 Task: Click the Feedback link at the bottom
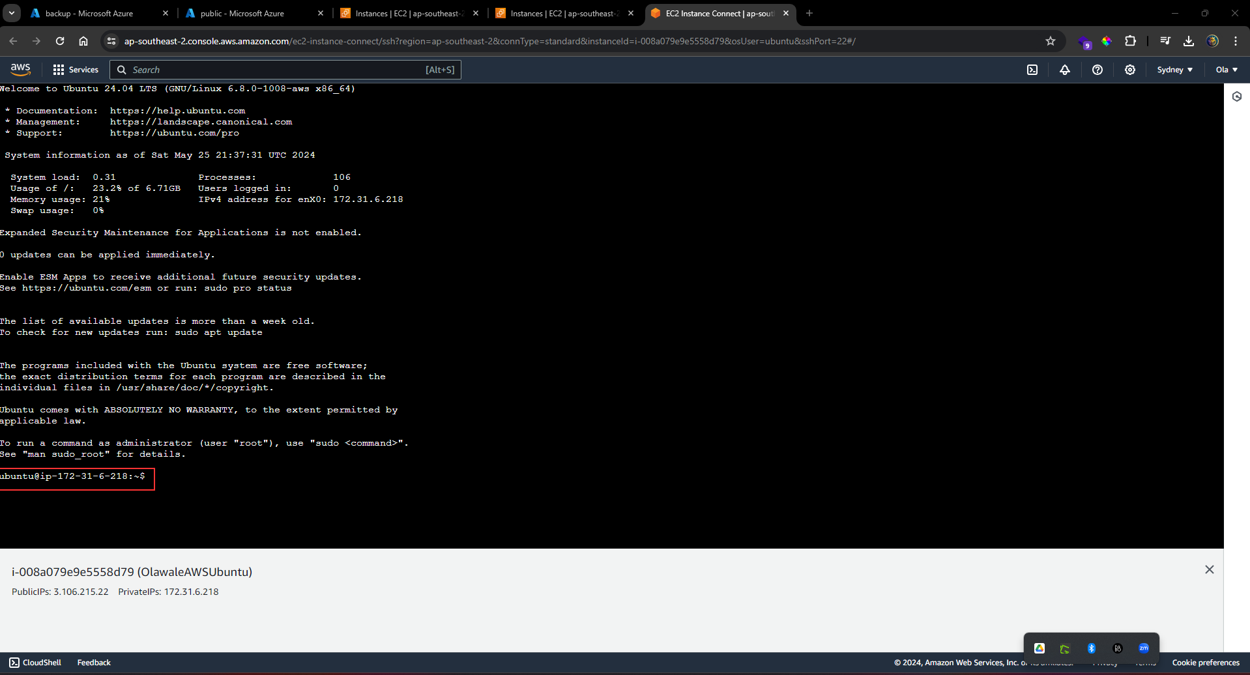coord(93,662)
